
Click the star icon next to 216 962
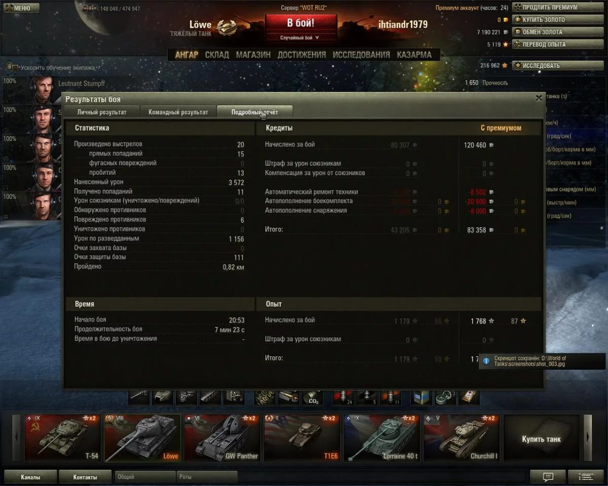point(505,65)
